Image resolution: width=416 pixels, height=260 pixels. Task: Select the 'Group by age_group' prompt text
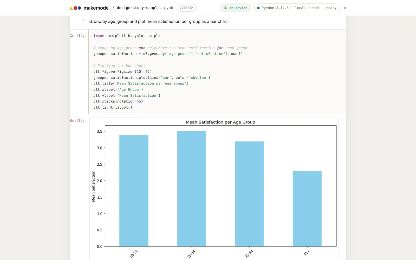158,22
